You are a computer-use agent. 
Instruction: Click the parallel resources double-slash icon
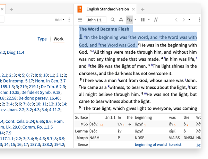tap(156, 20)
